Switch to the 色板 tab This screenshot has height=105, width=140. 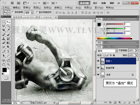coord(106,19)
